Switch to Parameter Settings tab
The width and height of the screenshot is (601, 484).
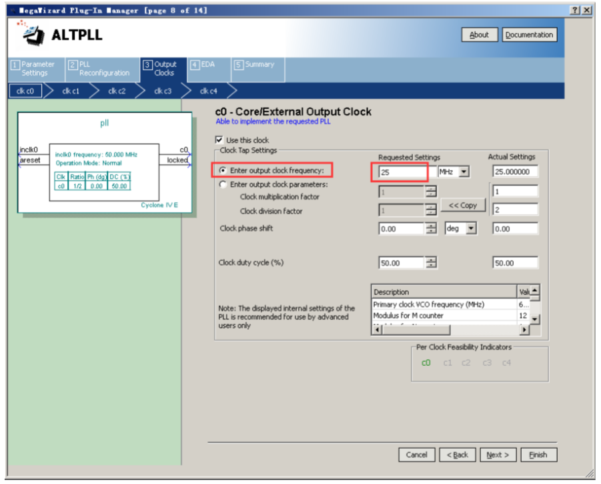[36, 69]
